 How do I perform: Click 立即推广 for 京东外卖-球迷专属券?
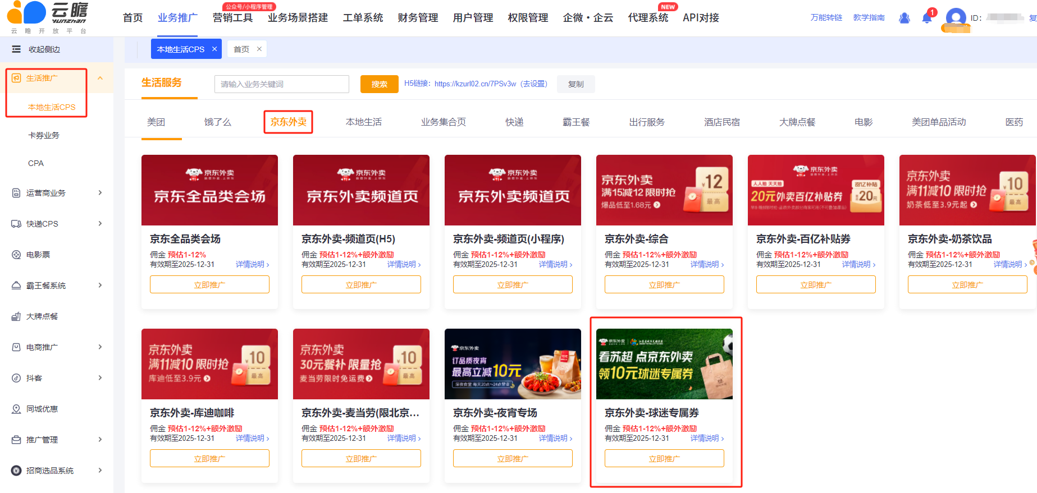tap(664, 459)
